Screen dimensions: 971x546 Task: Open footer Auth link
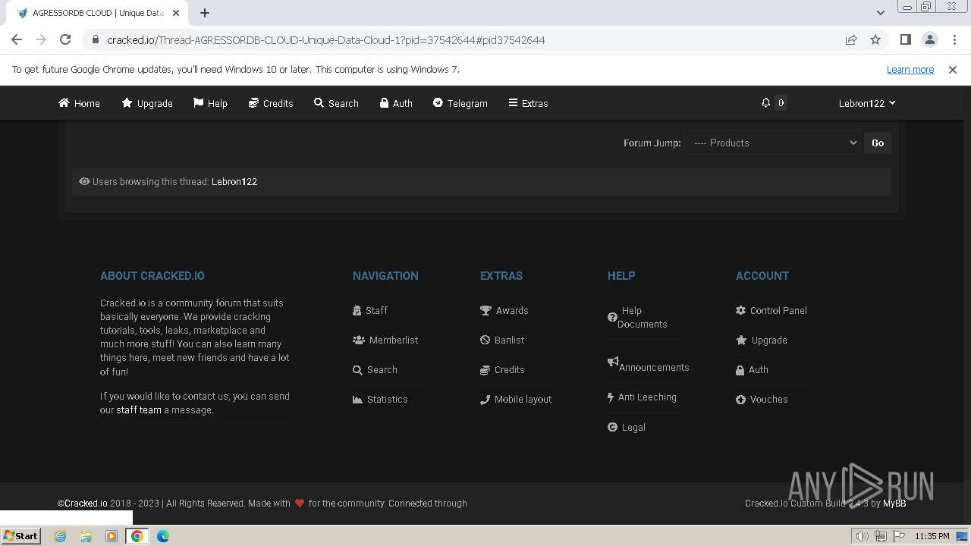(753, 369)
